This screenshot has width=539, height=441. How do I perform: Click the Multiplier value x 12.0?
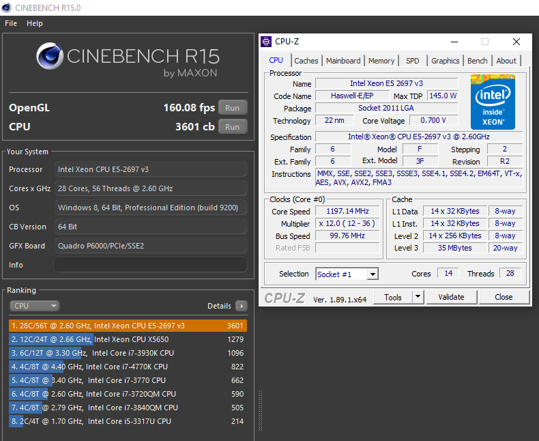pyautogui.click(x=347, y=224)
